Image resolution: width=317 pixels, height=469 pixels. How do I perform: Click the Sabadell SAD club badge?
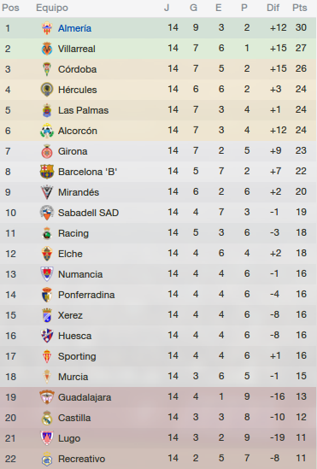pos(47,213)
